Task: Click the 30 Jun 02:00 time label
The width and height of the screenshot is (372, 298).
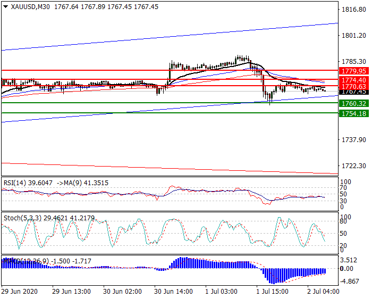Action: 122,291
